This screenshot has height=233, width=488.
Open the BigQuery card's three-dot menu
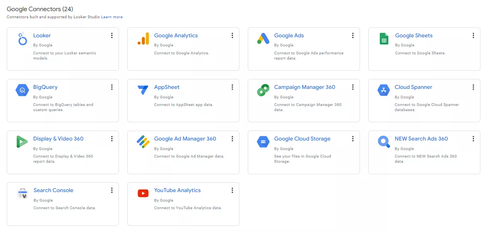click(x=112, y=87)
